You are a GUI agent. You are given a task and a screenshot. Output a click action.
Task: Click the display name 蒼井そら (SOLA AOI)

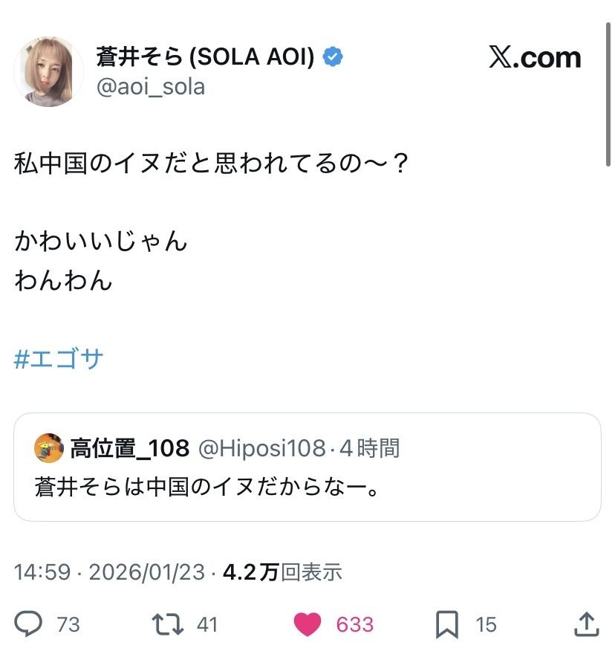pos(206,56)
